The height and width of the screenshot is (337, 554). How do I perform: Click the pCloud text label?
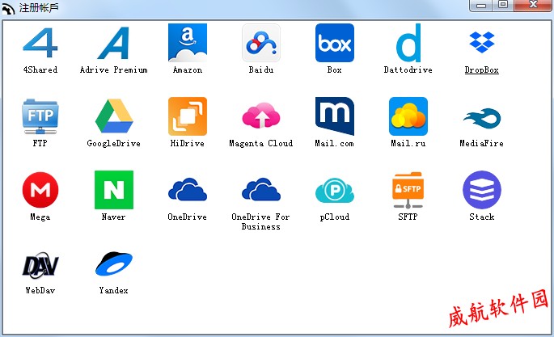tap(335, 217)
